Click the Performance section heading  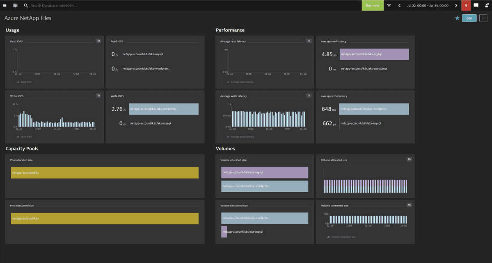coord(230,30)
